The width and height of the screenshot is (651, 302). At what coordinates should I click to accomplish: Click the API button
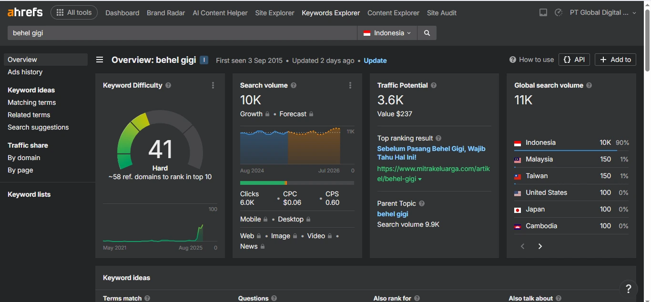[x=574, y=60]
